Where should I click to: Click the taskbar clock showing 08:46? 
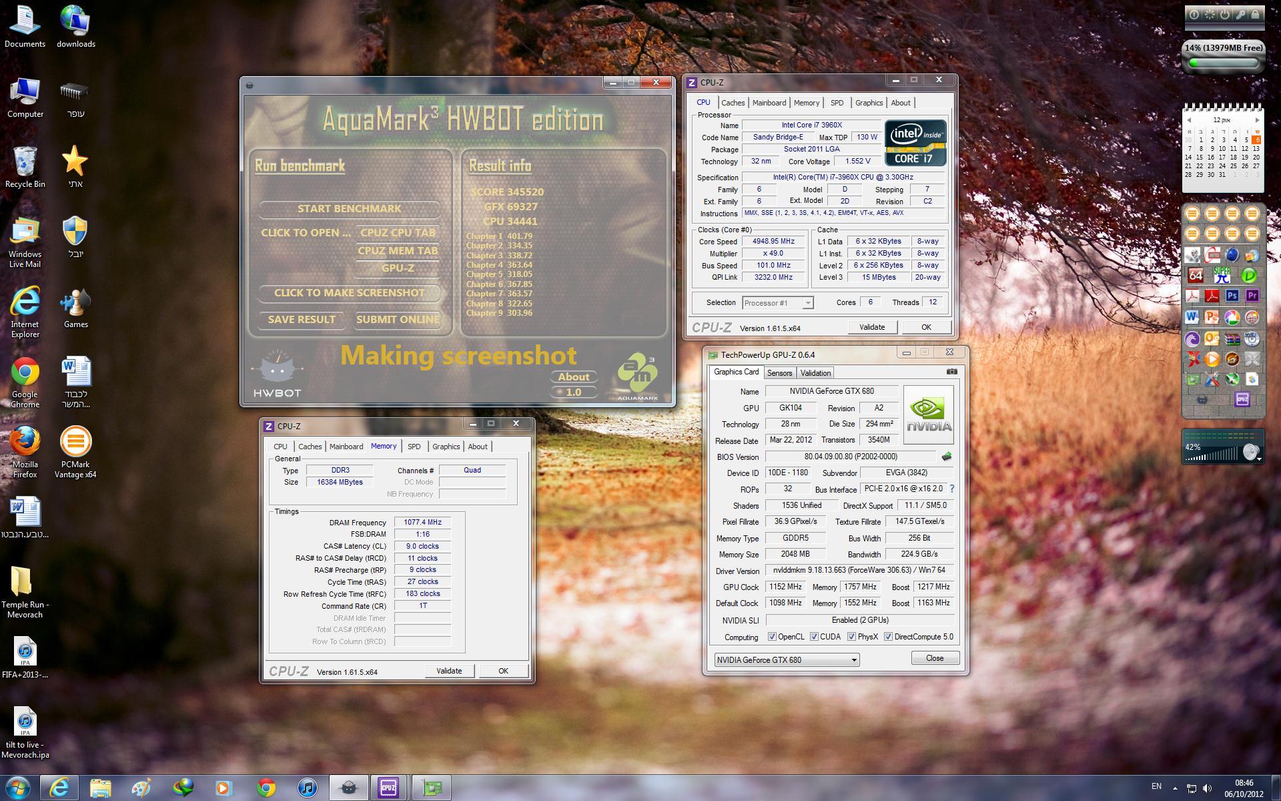[1244, 783]
